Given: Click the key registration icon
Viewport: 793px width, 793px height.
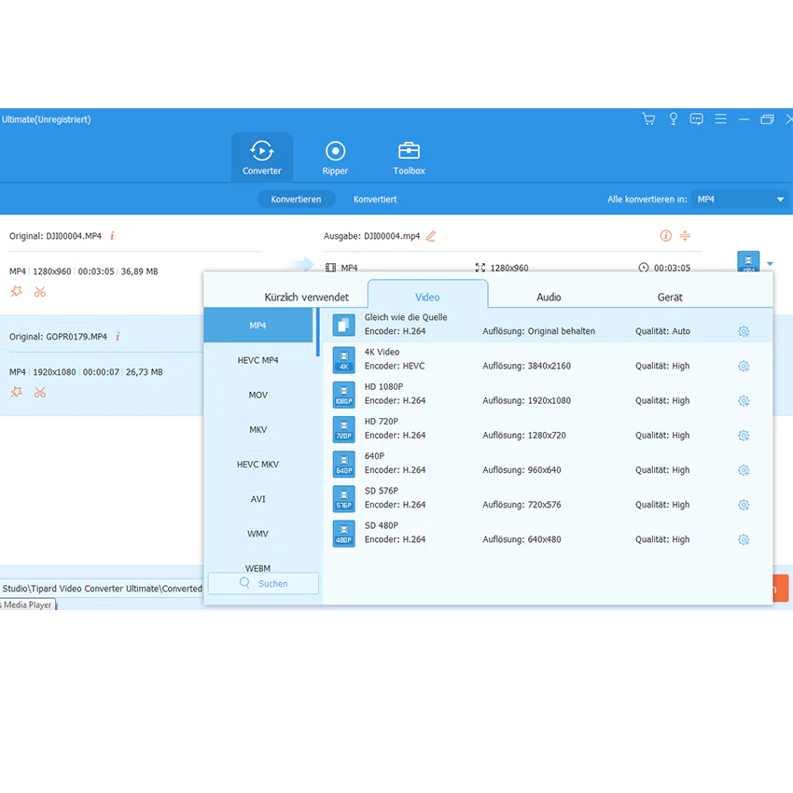Looking at the screenshot, I should 674,118.
